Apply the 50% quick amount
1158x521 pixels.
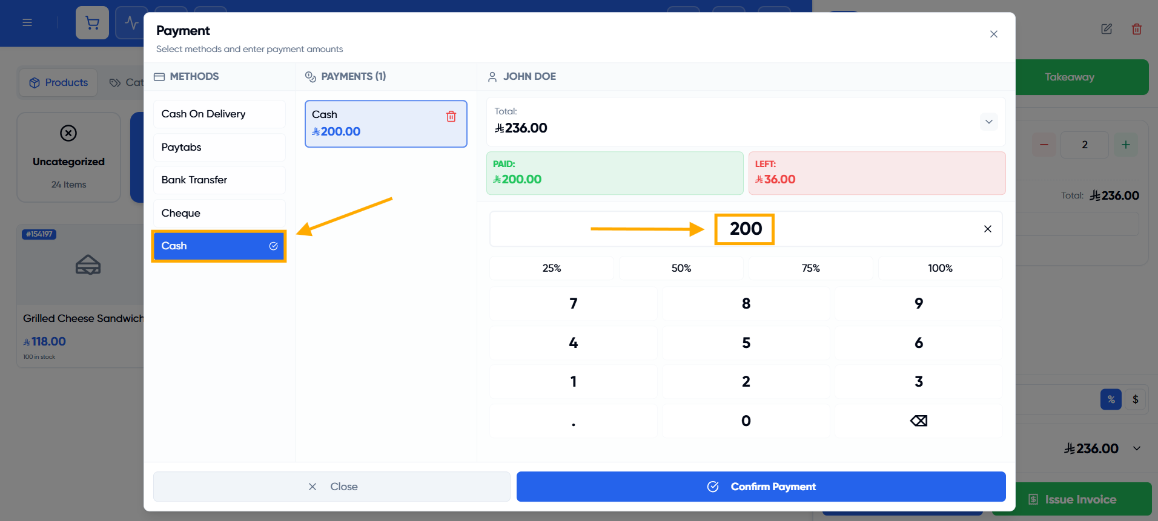pos(681,268)
